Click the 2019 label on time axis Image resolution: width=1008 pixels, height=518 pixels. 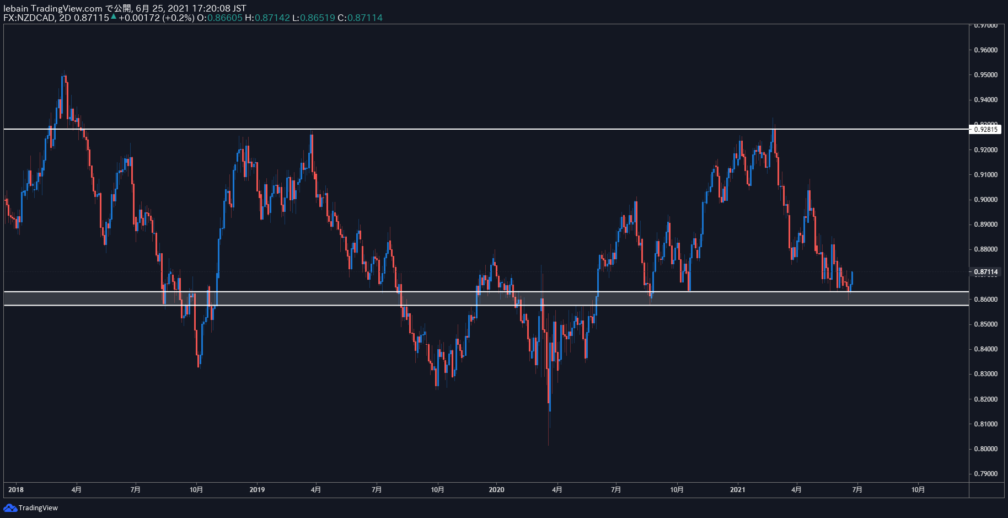[x=257, y=489]
